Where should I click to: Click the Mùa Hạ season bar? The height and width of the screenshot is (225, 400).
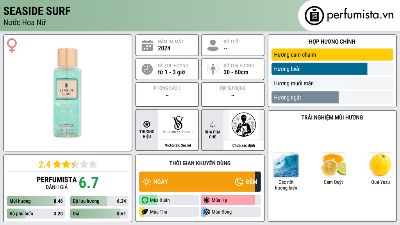coord(230,200)
